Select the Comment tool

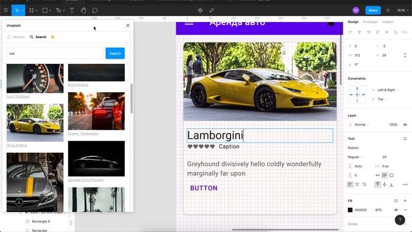[x=95, y=10]
